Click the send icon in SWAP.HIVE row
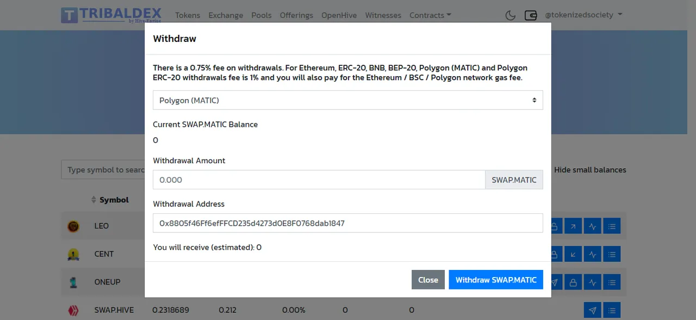This screenshot has height=320, width=696. pos(593,310)
